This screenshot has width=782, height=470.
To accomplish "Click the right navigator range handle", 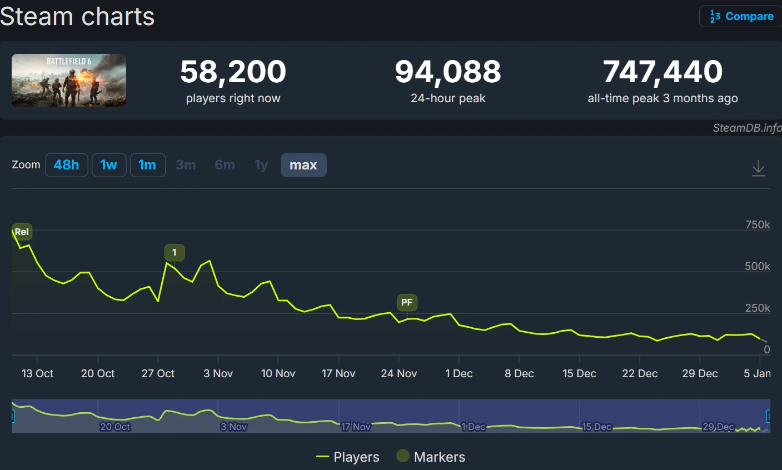I will click(x=769, y=416).
